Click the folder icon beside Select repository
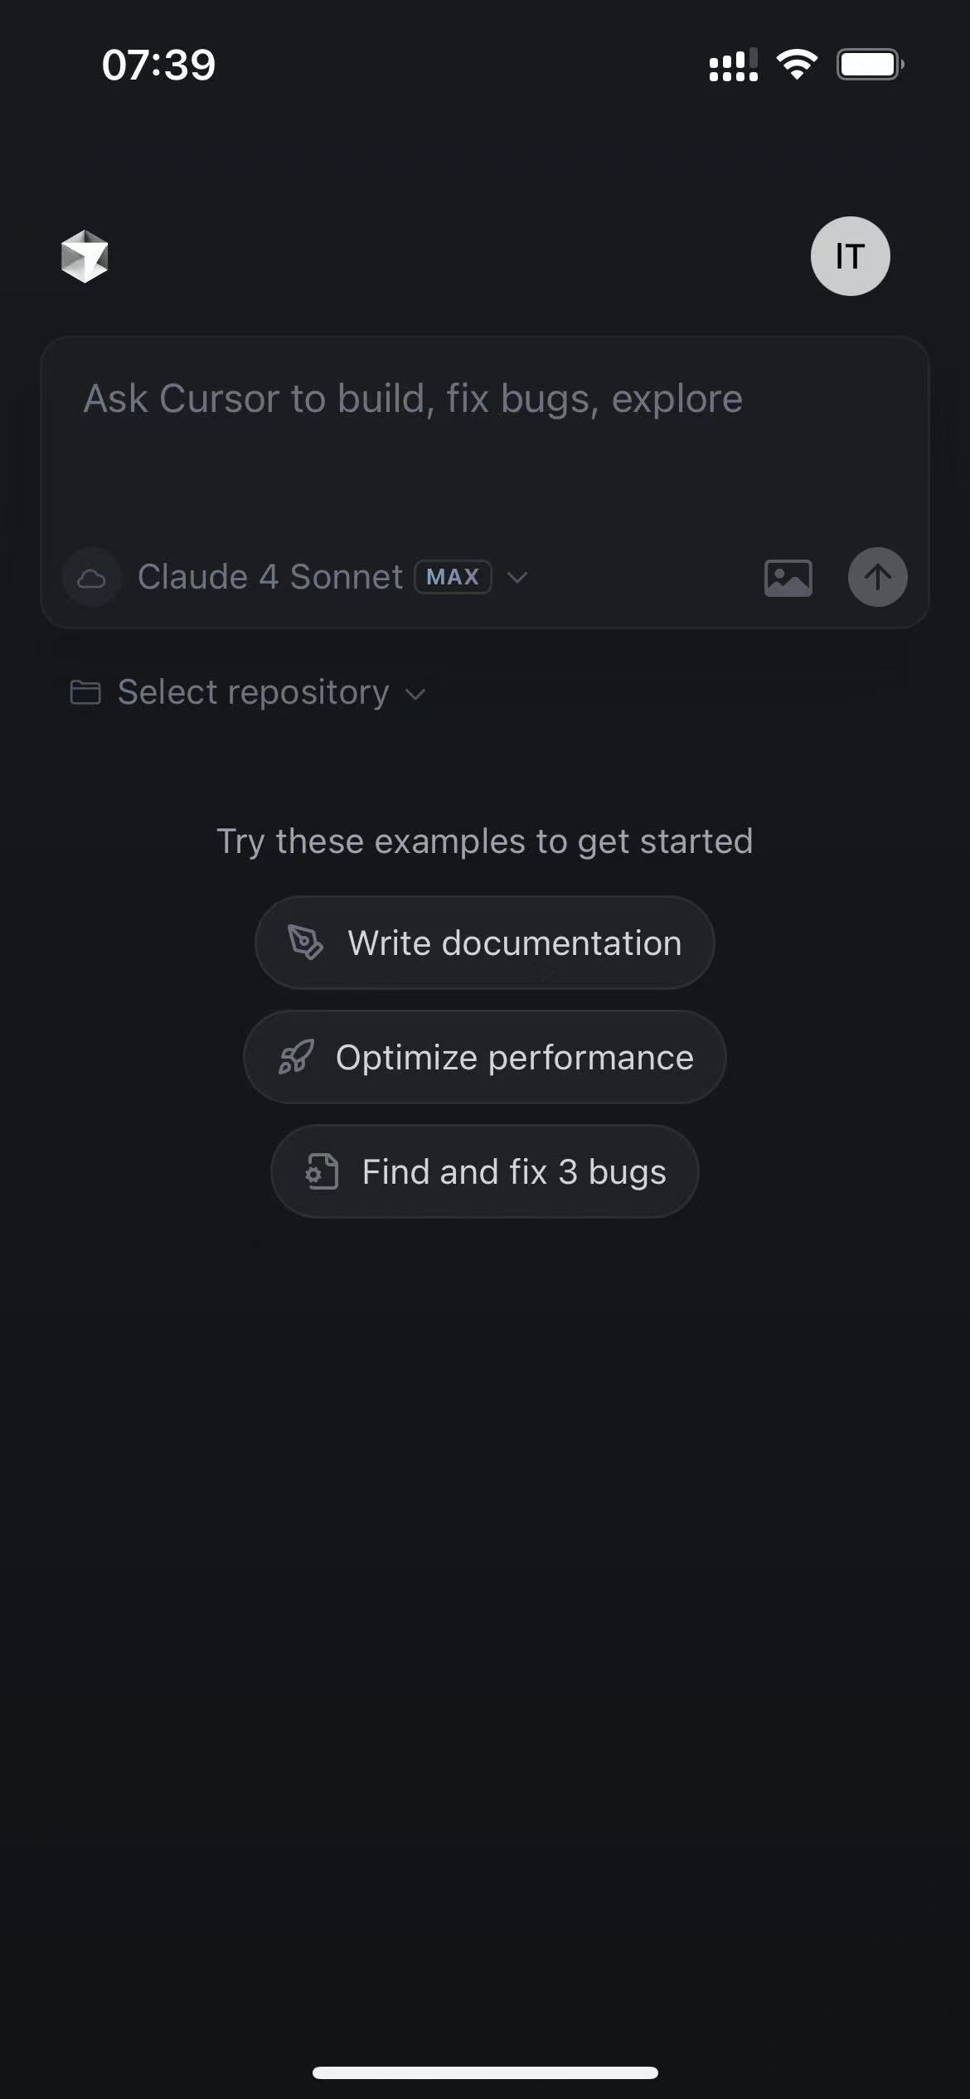Image resolution: width=970 pixels, height=2099 pixels. click(85, 692)
